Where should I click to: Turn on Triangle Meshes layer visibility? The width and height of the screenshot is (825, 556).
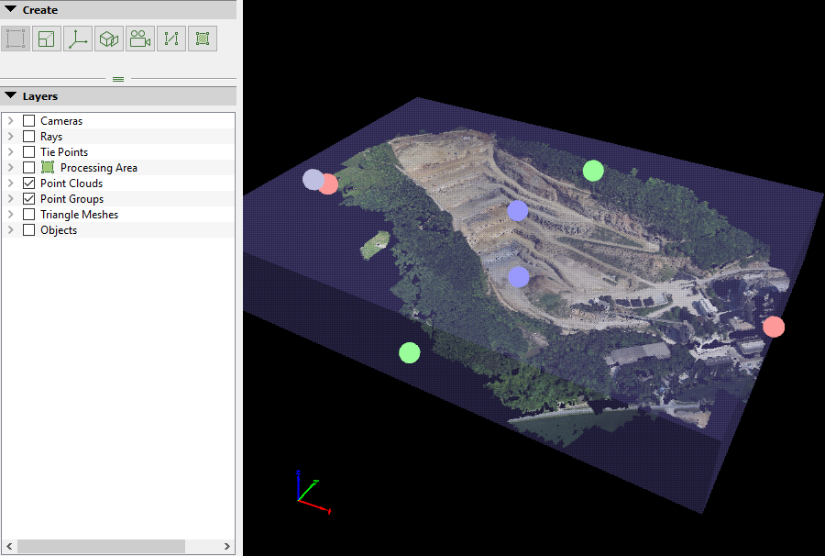pos(29,215)
